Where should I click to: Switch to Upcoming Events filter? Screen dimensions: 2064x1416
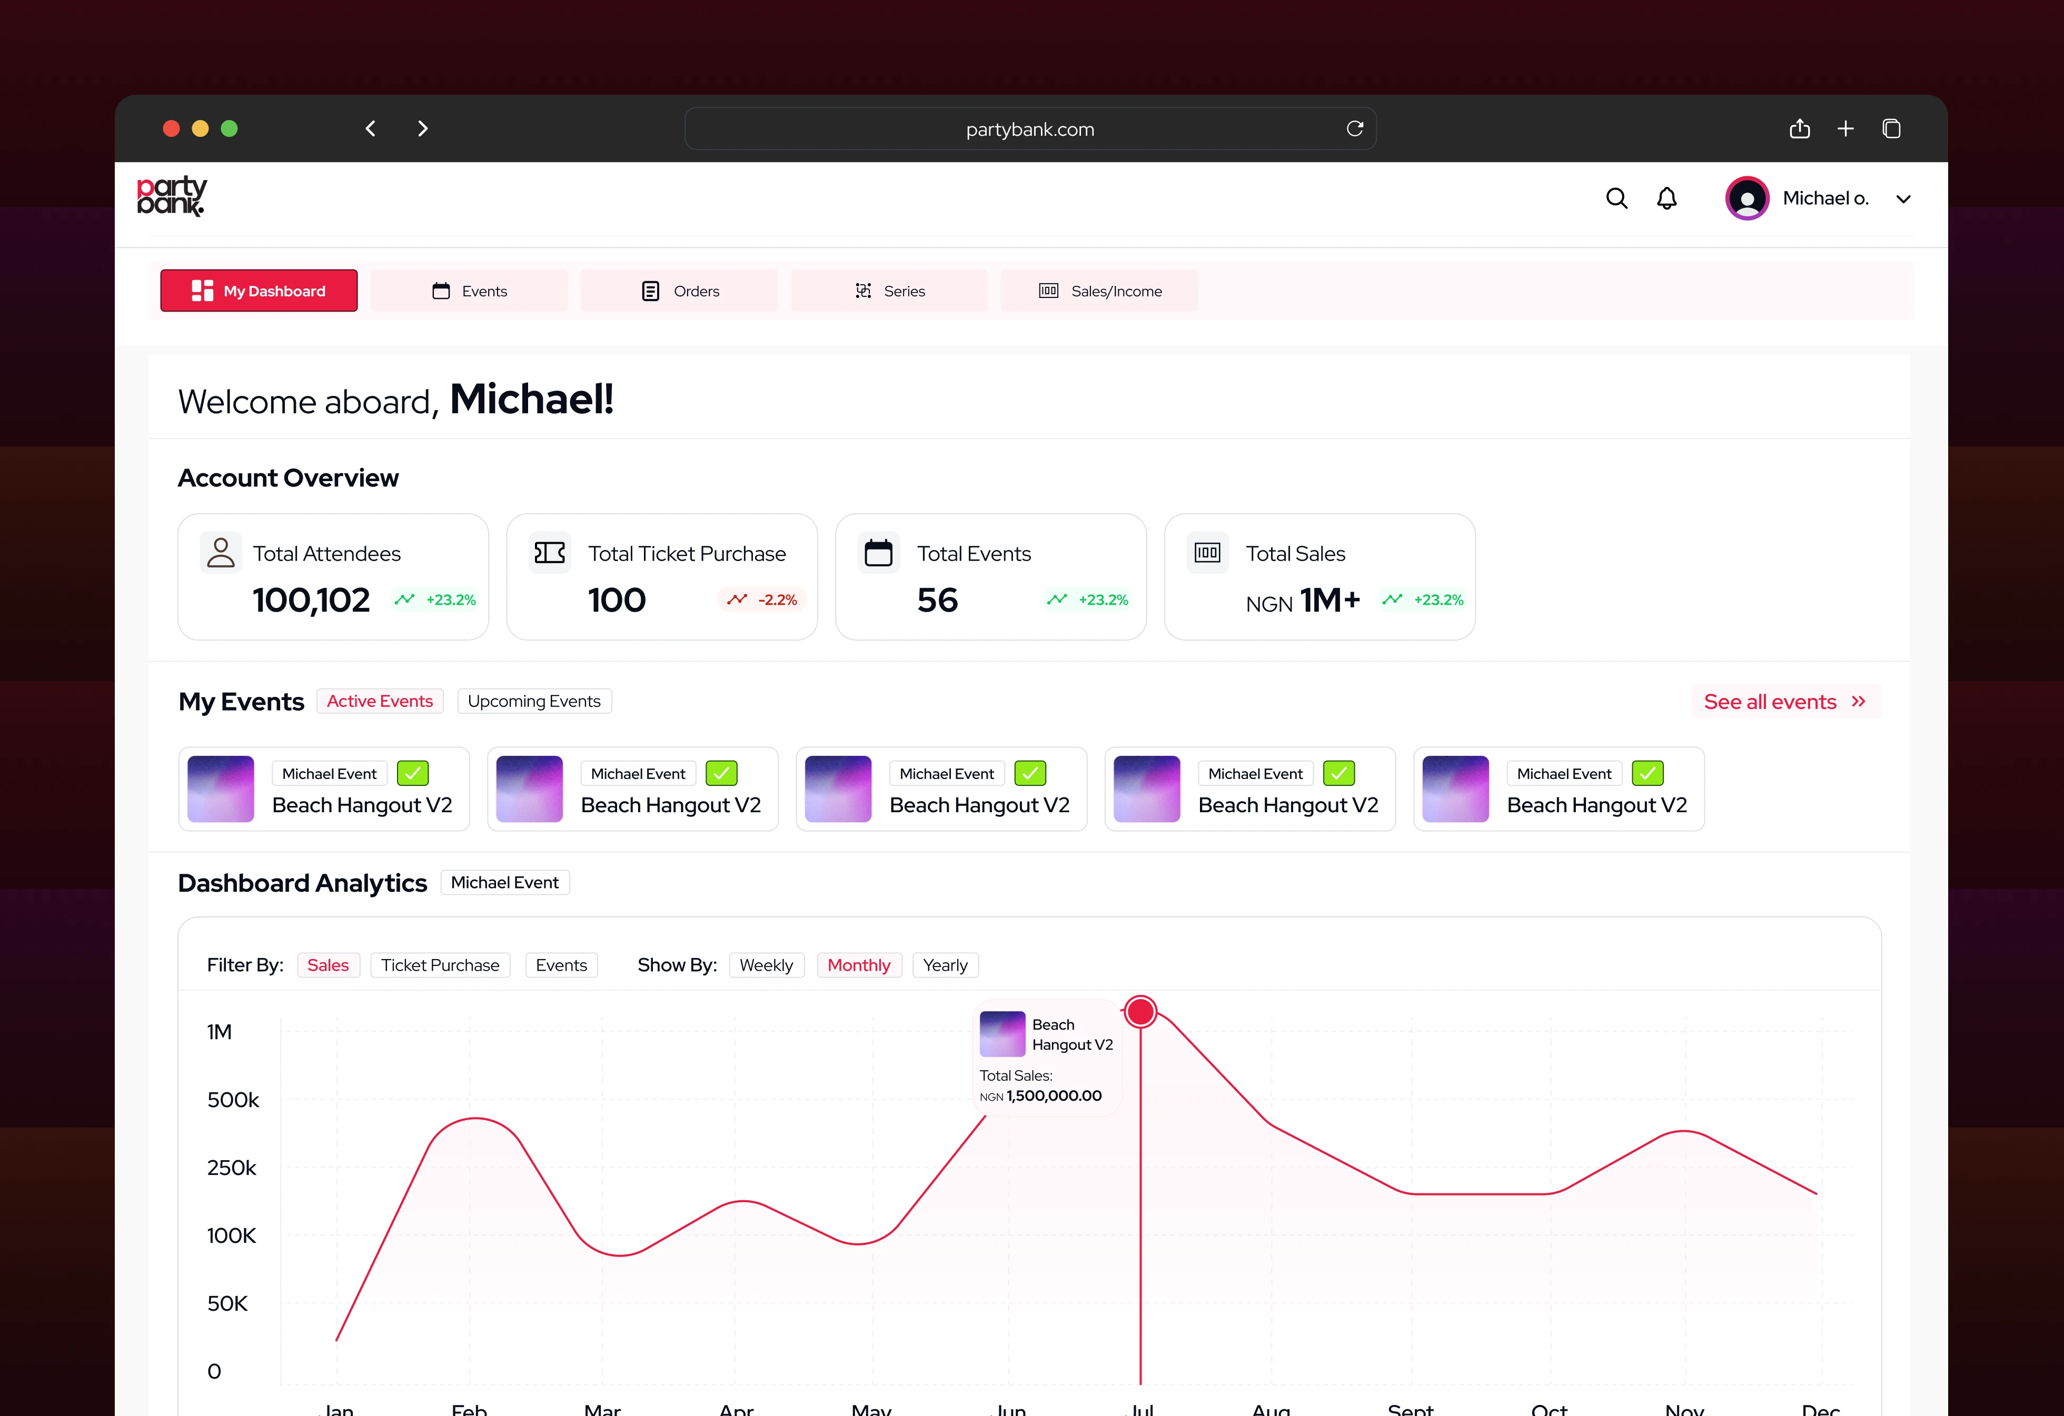534,701
